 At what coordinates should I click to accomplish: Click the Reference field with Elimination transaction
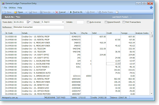39,27
